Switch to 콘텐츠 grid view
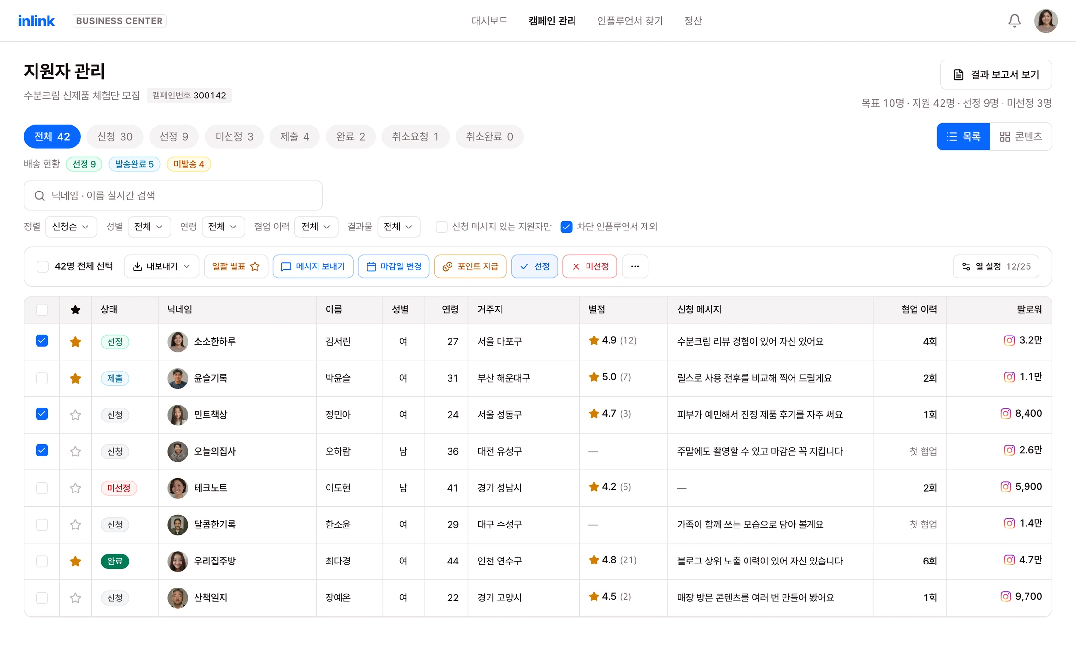 [1021, 137]
